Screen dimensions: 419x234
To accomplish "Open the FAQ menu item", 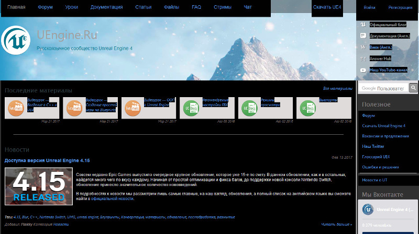I will tap(196, 7).
